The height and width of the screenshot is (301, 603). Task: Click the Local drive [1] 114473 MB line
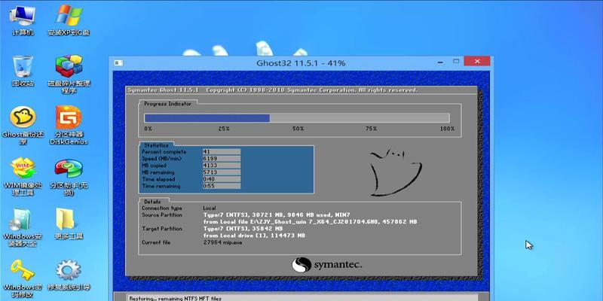[254, 236]
